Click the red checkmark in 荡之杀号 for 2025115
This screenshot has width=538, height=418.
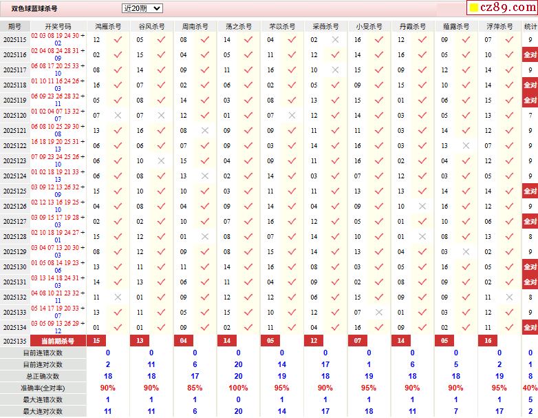tap(248, 40)
